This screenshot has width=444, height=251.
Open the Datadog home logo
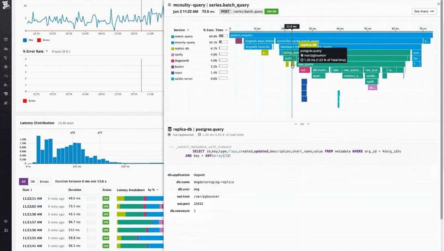6,5
